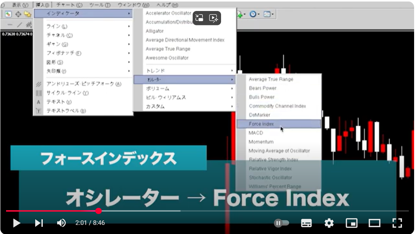Expand the トレンド (Trend) submenu
The image size is (416, 234).
click(185, 70)
